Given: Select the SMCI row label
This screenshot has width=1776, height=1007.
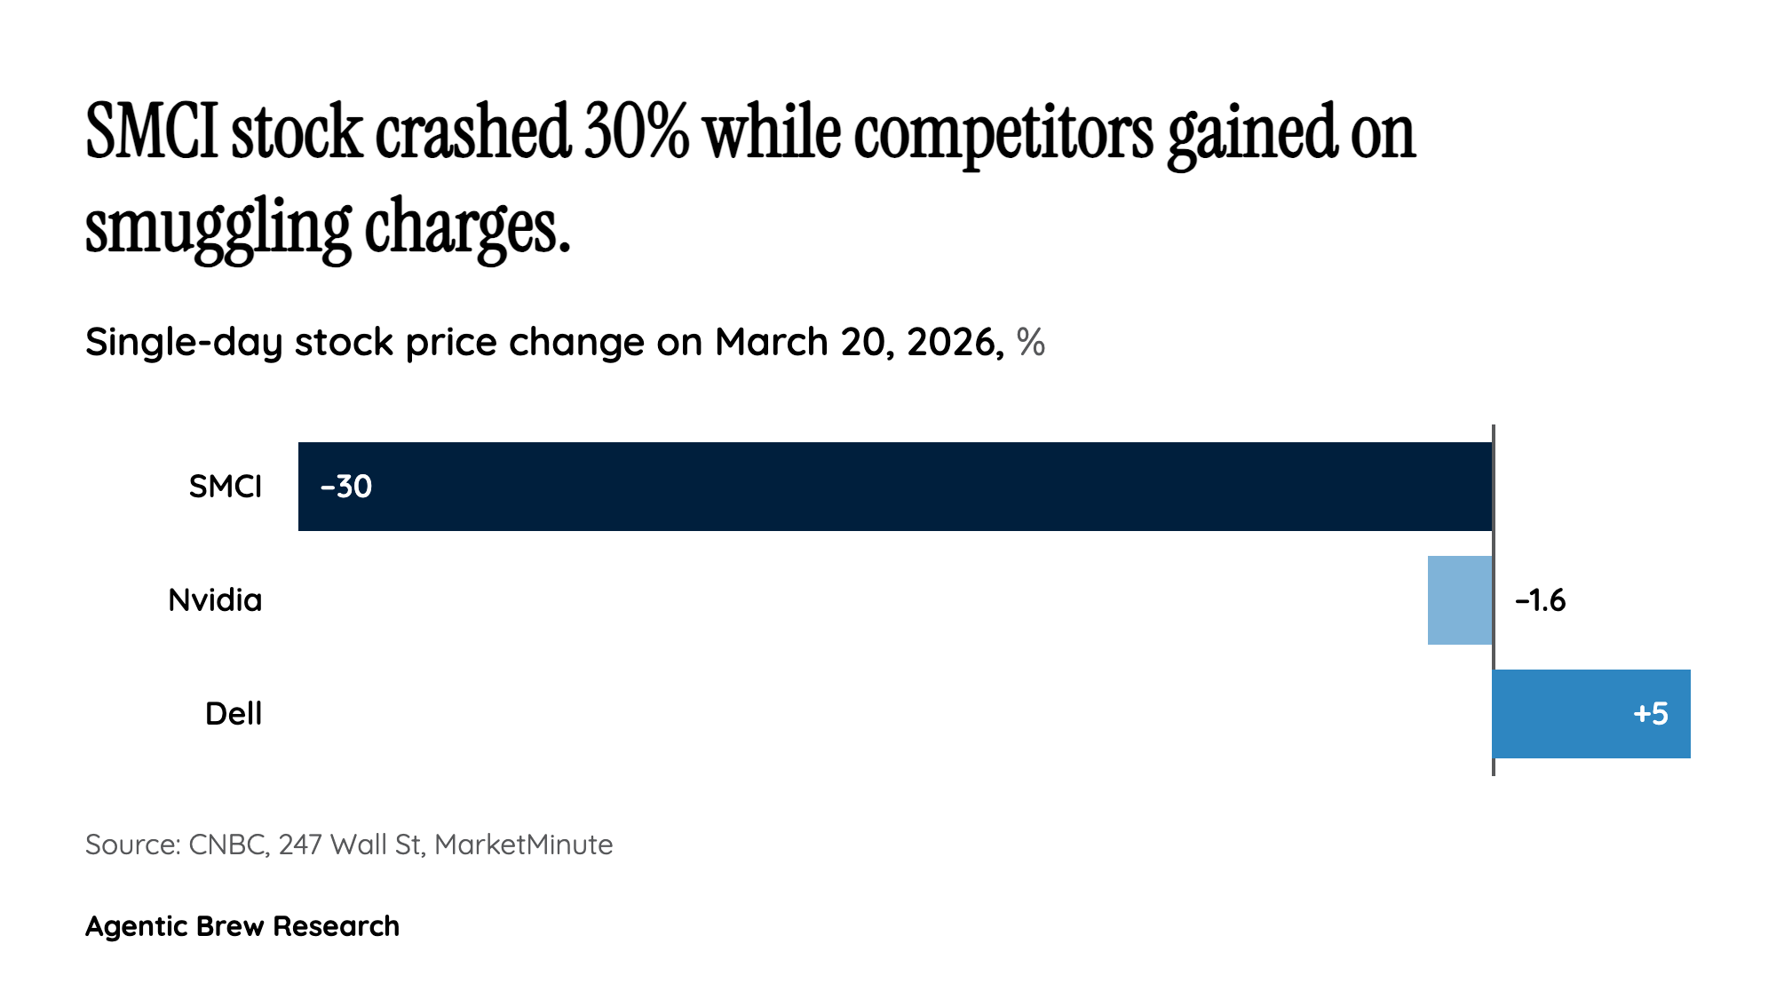Looking at the screenshot, I should [226, 487].
